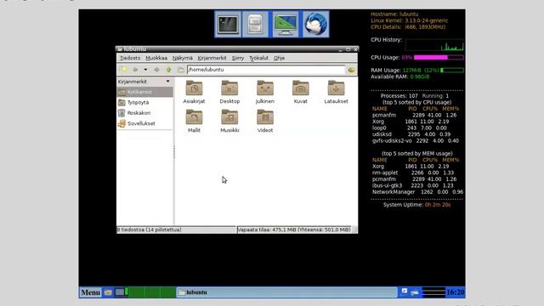Select the Desktop folder
The height and width of the screenshot is (306, 544).
pyautogui.click(x=229, y=92)
